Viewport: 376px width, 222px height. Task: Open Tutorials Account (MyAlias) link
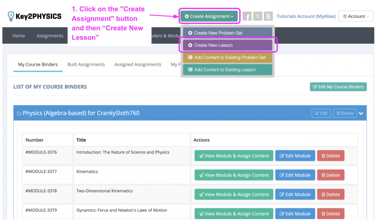[x=306, y=16]
